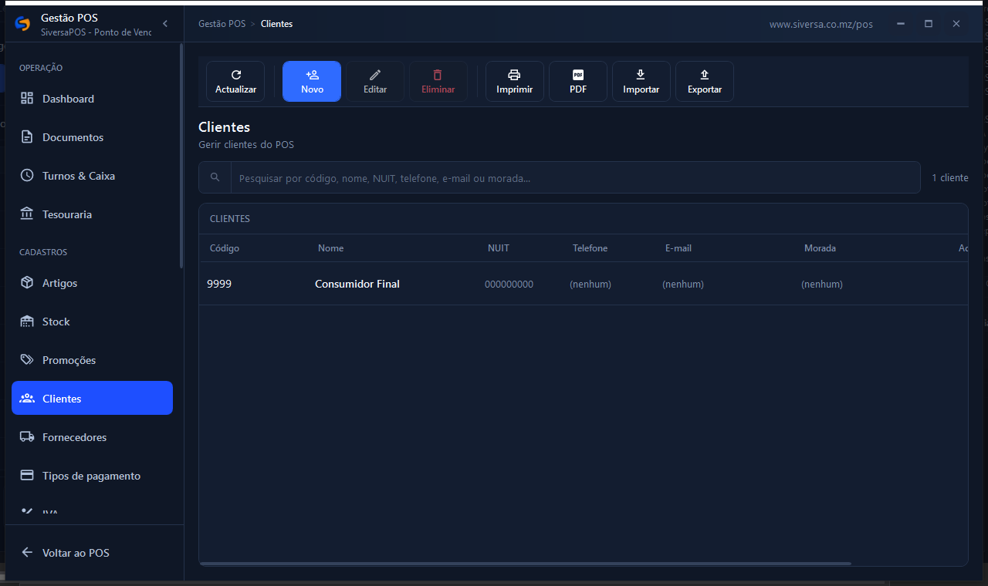988x586 pixels.
Task: Click the www.siversa.co.mz/pos link
Action: [821, 25]
